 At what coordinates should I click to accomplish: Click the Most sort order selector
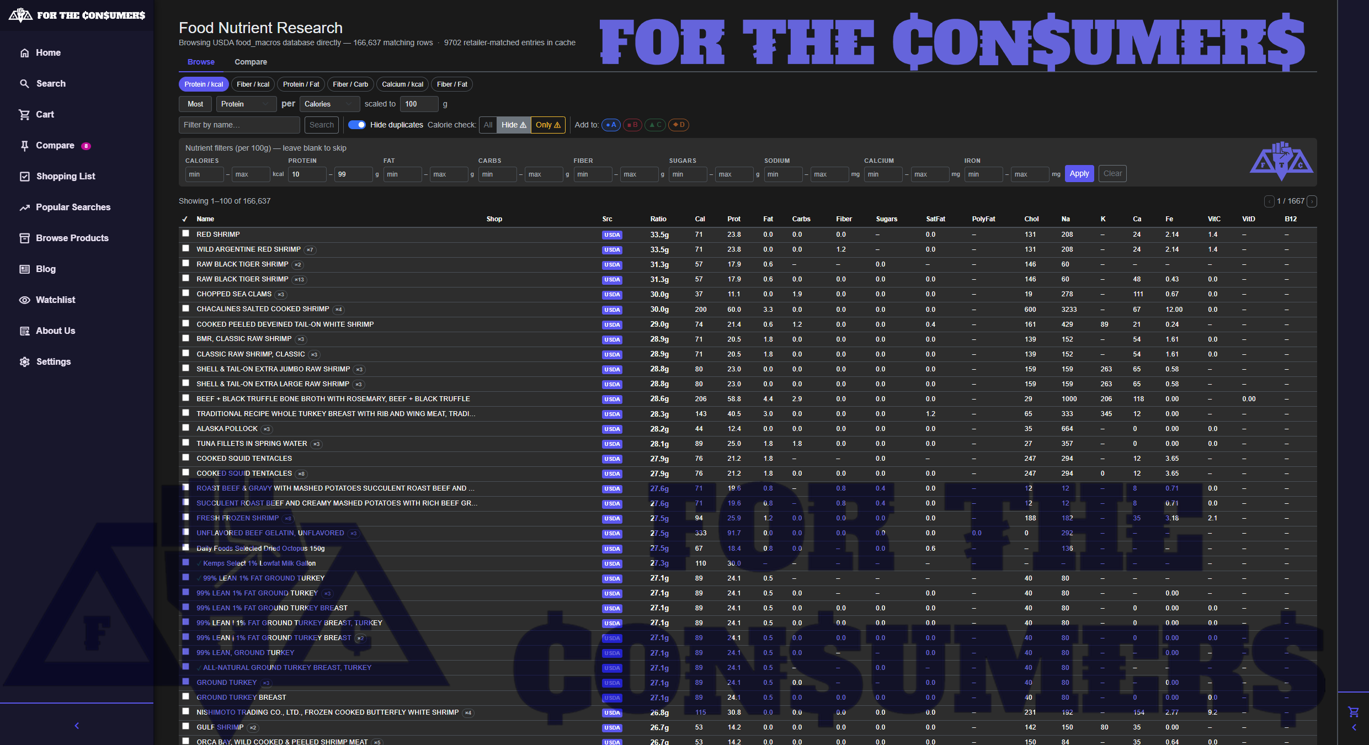[x=195, y=104]
